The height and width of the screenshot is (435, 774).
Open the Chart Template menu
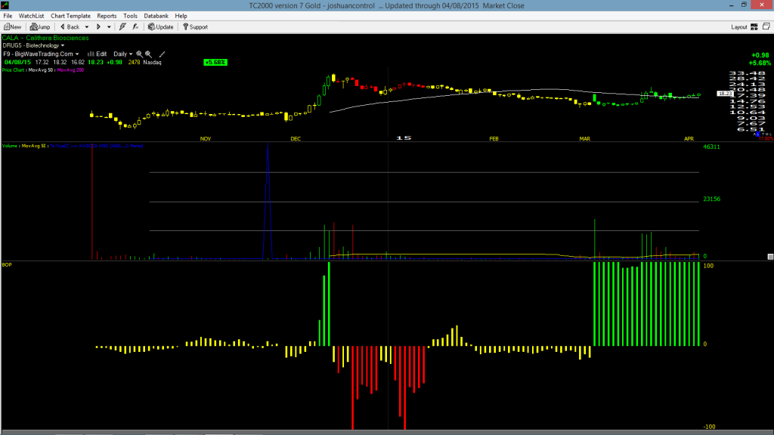coord(70,16)
